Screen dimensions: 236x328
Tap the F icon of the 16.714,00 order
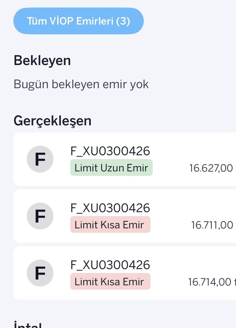pyautogui.click(x=40, y=273)
